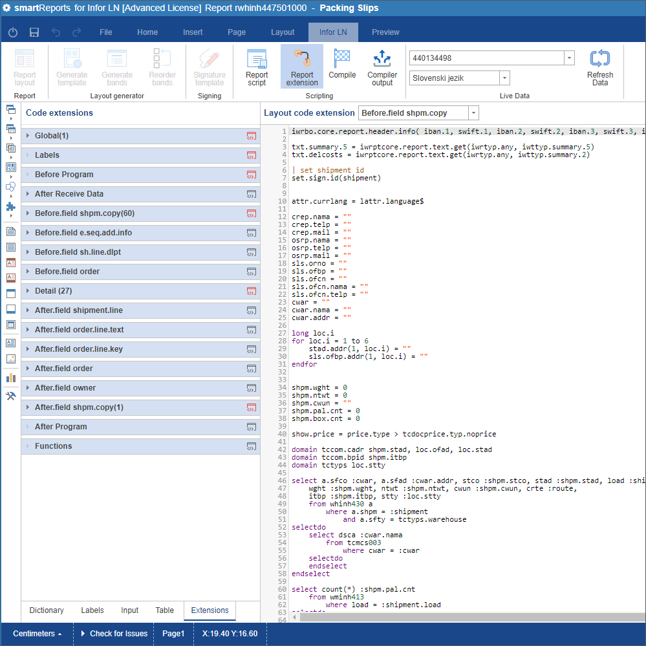646x646 pixels.
Task: Switch to the Insert ribbon tab
Action: click(x=193, y=32)
